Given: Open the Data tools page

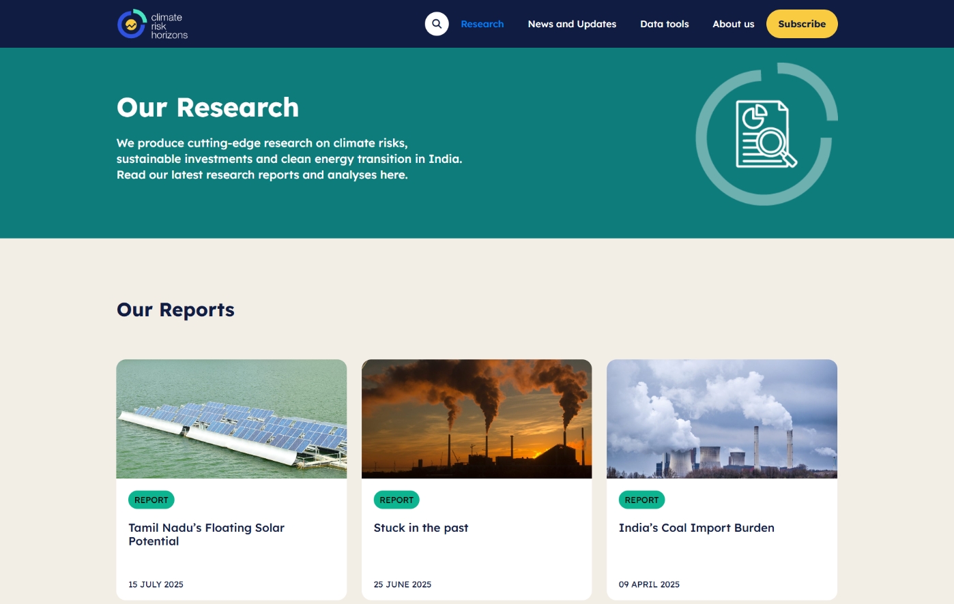Looking at the screenshot, I should pyautogui.click(x=664, y=24).
